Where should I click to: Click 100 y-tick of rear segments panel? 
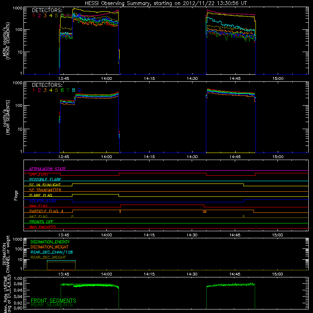tap(19, 106)
